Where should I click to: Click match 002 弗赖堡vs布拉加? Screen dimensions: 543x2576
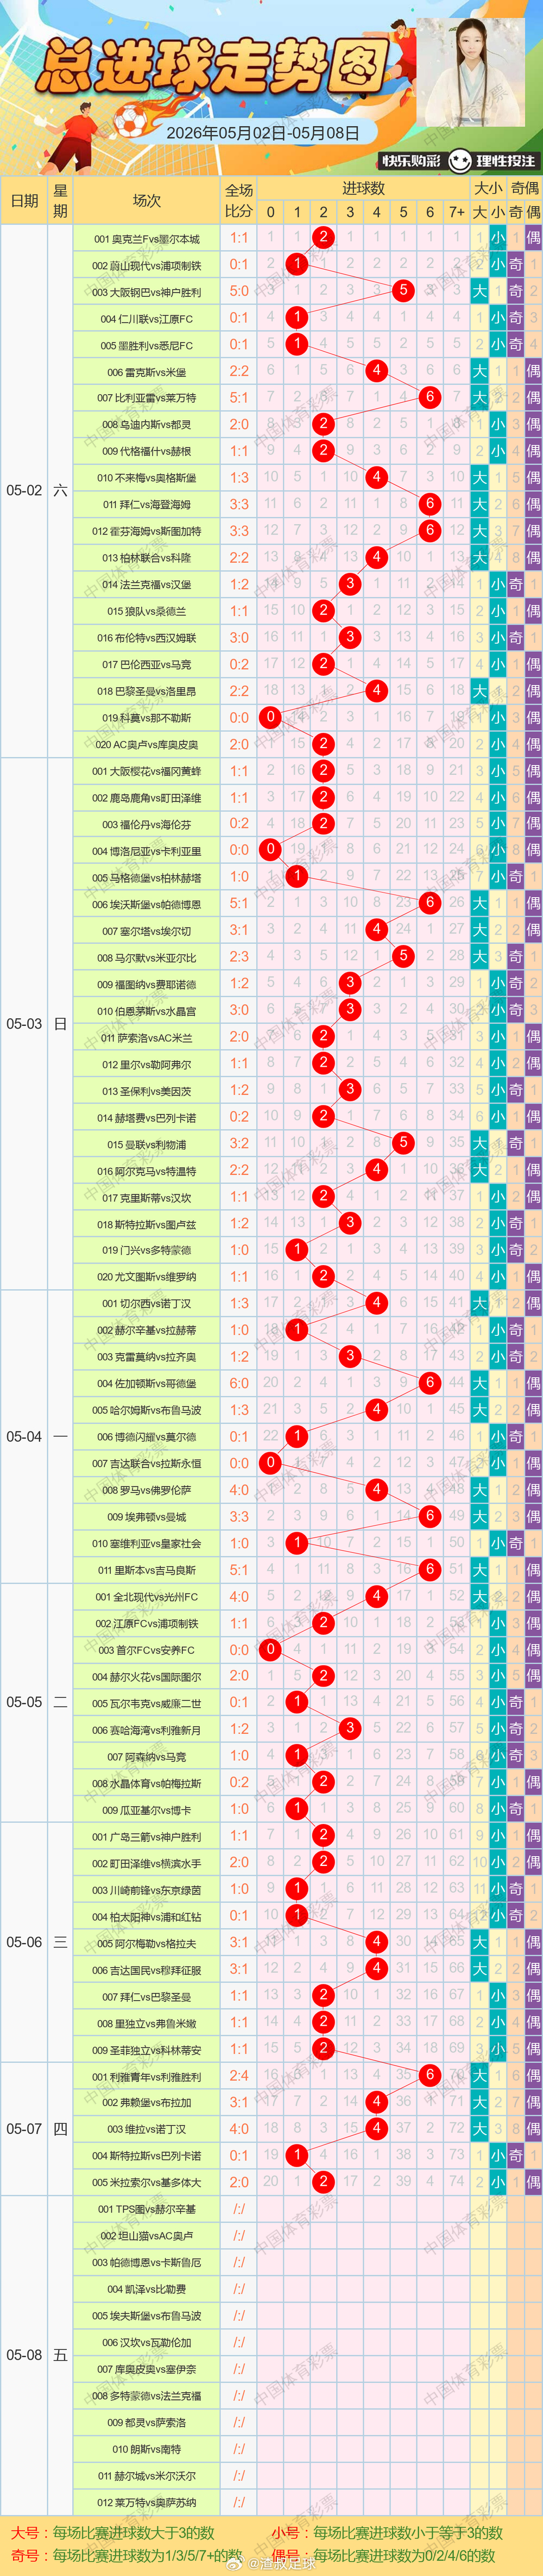[147, 2103]
